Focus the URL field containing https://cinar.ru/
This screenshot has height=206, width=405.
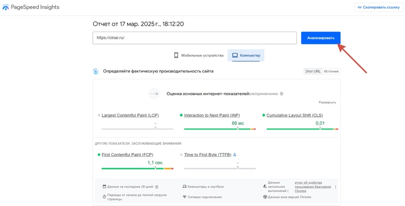pos(194,38)
